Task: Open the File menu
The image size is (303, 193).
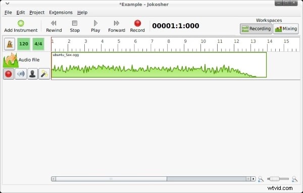Action: point(8,13)
